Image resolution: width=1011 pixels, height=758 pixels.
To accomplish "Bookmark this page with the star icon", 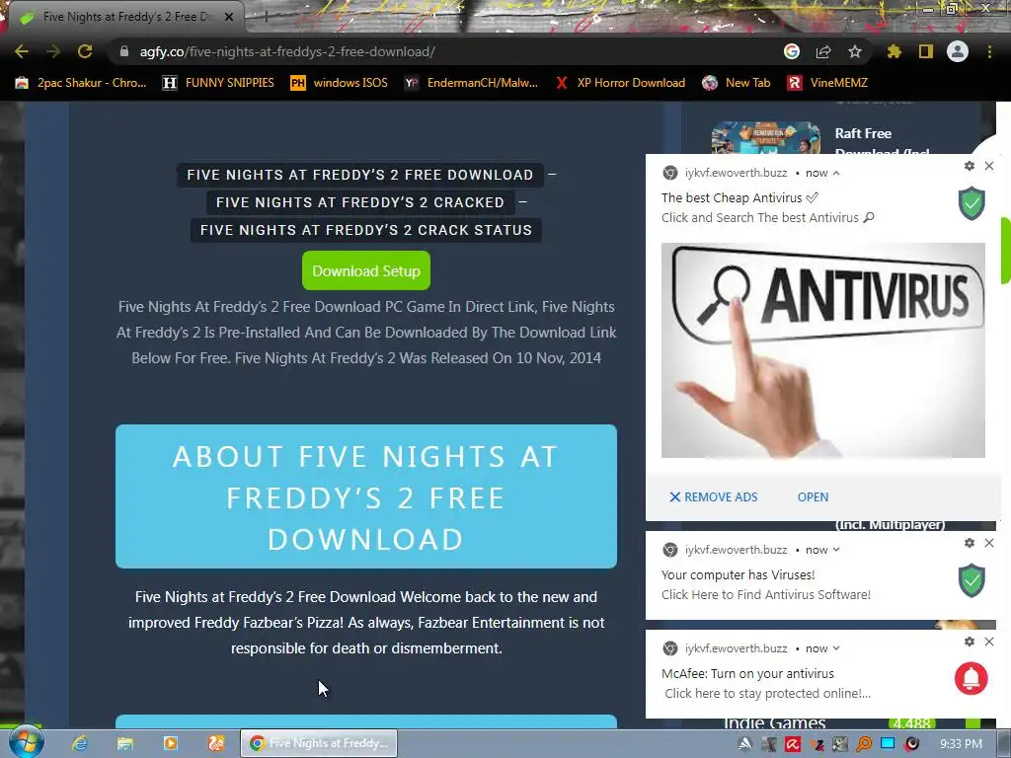I will (x=855, y=51).
